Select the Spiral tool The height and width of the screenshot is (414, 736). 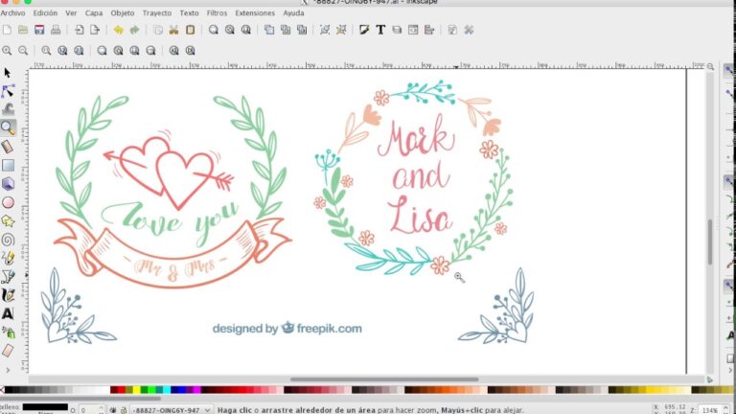(x=8, y=240)
